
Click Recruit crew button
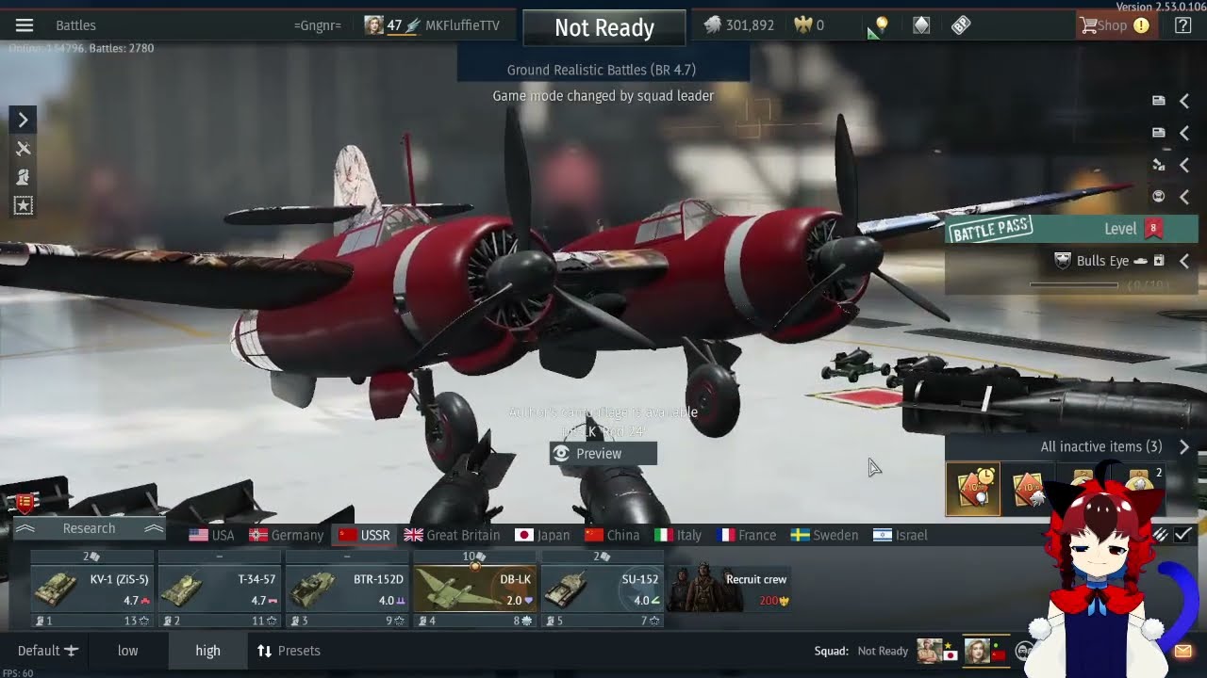[731, 589]
